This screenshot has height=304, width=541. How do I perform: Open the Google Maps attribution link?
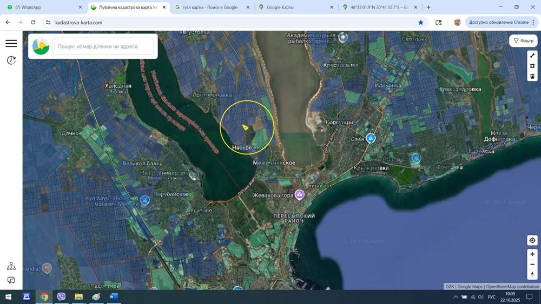point(470,286)
